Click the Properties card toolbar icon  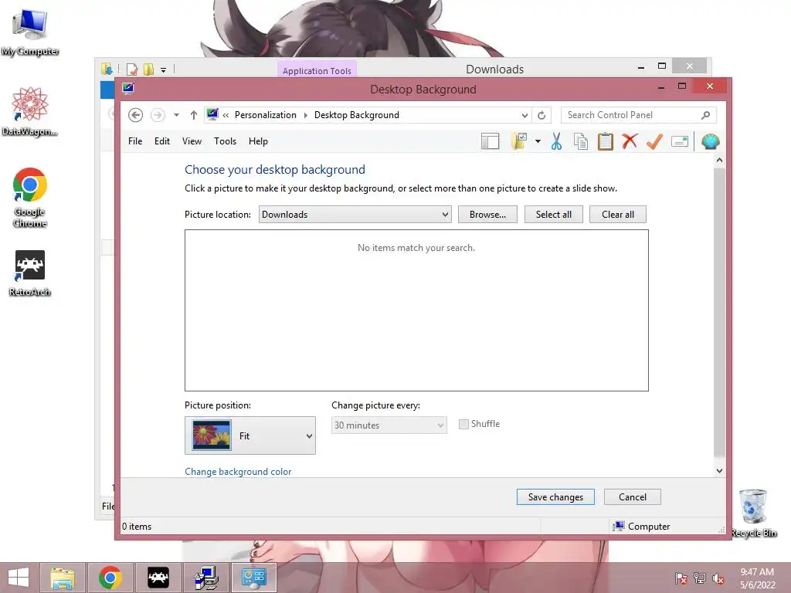point(680,142)
